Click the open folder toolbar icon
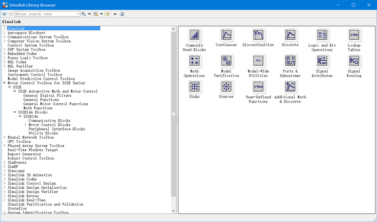The image size is (377, 222). pyautogui.click(x=107, y=14)
